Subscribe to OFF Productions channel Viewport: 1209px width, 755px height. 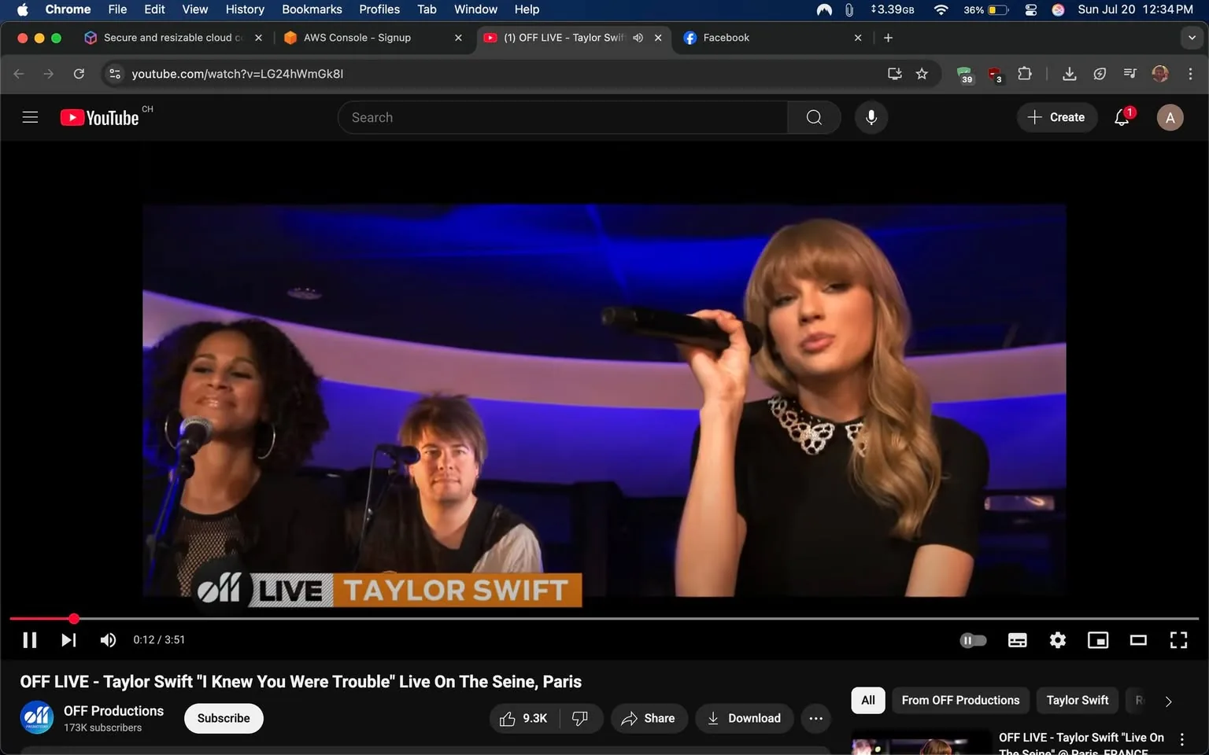point(224,718)
